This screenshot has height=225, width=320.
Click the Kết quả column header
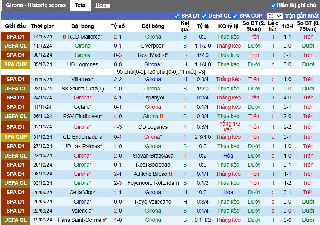185,26
